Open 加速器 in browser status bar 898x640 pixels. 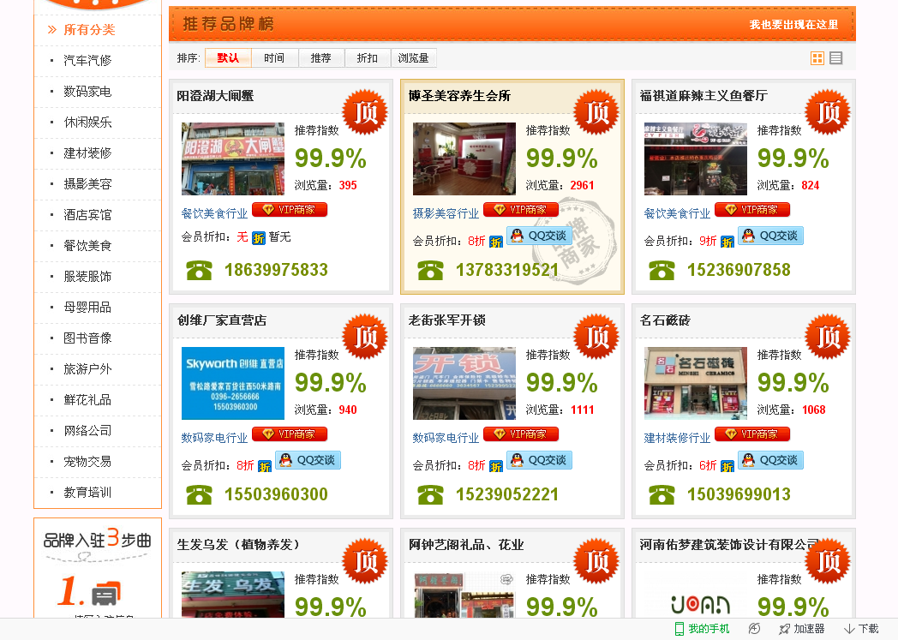coord(802,629)
